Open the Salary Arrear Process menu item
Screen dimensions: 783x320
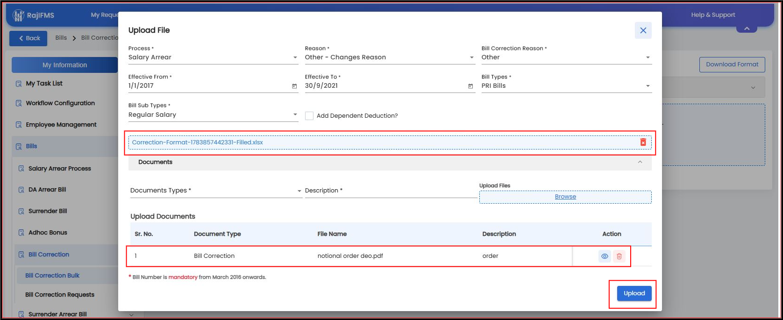coord(60,169)
